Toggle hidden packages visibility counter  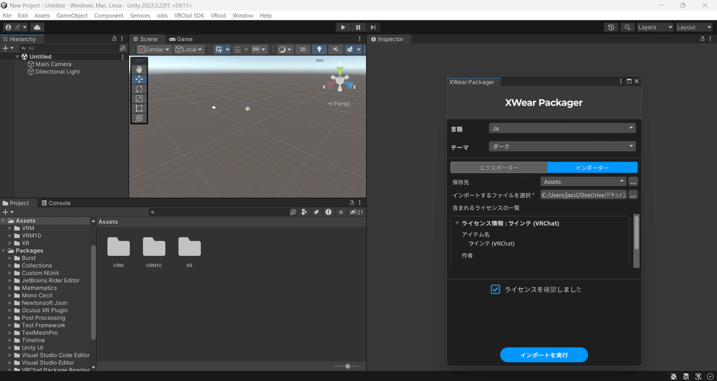[x=357, y=212]
